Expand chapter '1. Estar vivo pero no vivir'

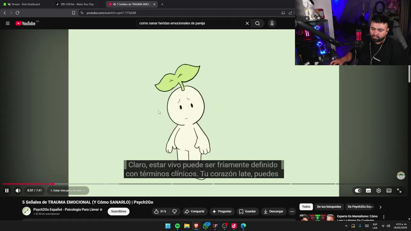click(x=67, y=191)
